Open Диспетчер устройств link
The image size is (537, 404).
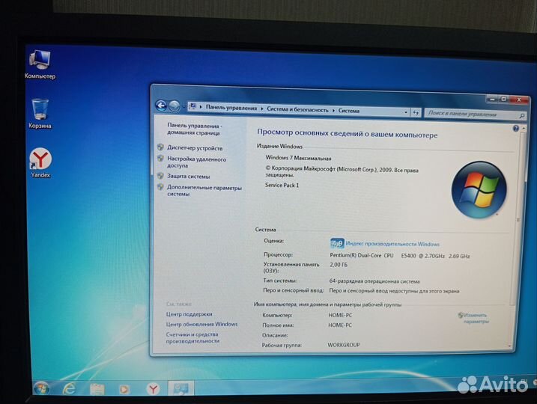coord(195,148)
